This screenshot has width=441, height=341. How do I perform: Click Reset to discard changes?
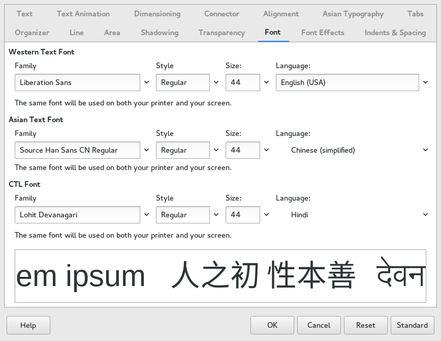tap(365, 325)
